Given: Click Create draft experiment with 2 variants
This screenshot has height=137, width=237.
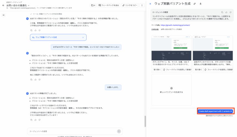Looking at the screenshot, I should pyautogui.click(x=215, y=111).
